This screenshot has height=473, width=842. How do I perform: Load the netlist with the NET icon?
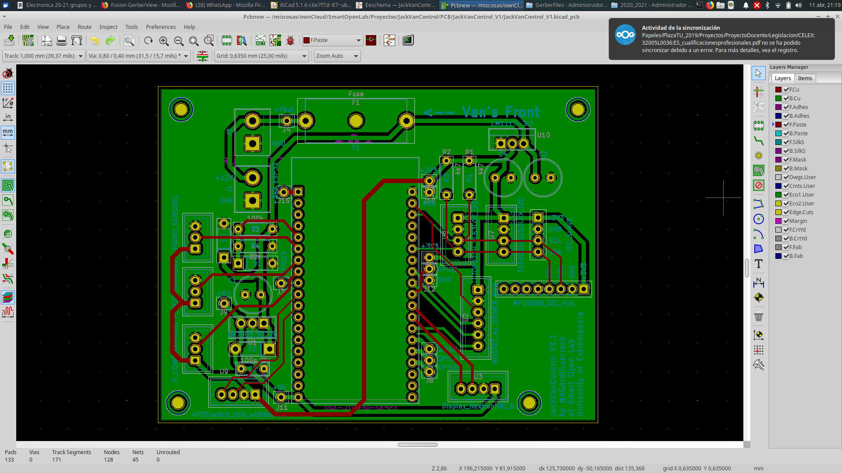coord(260,40)
